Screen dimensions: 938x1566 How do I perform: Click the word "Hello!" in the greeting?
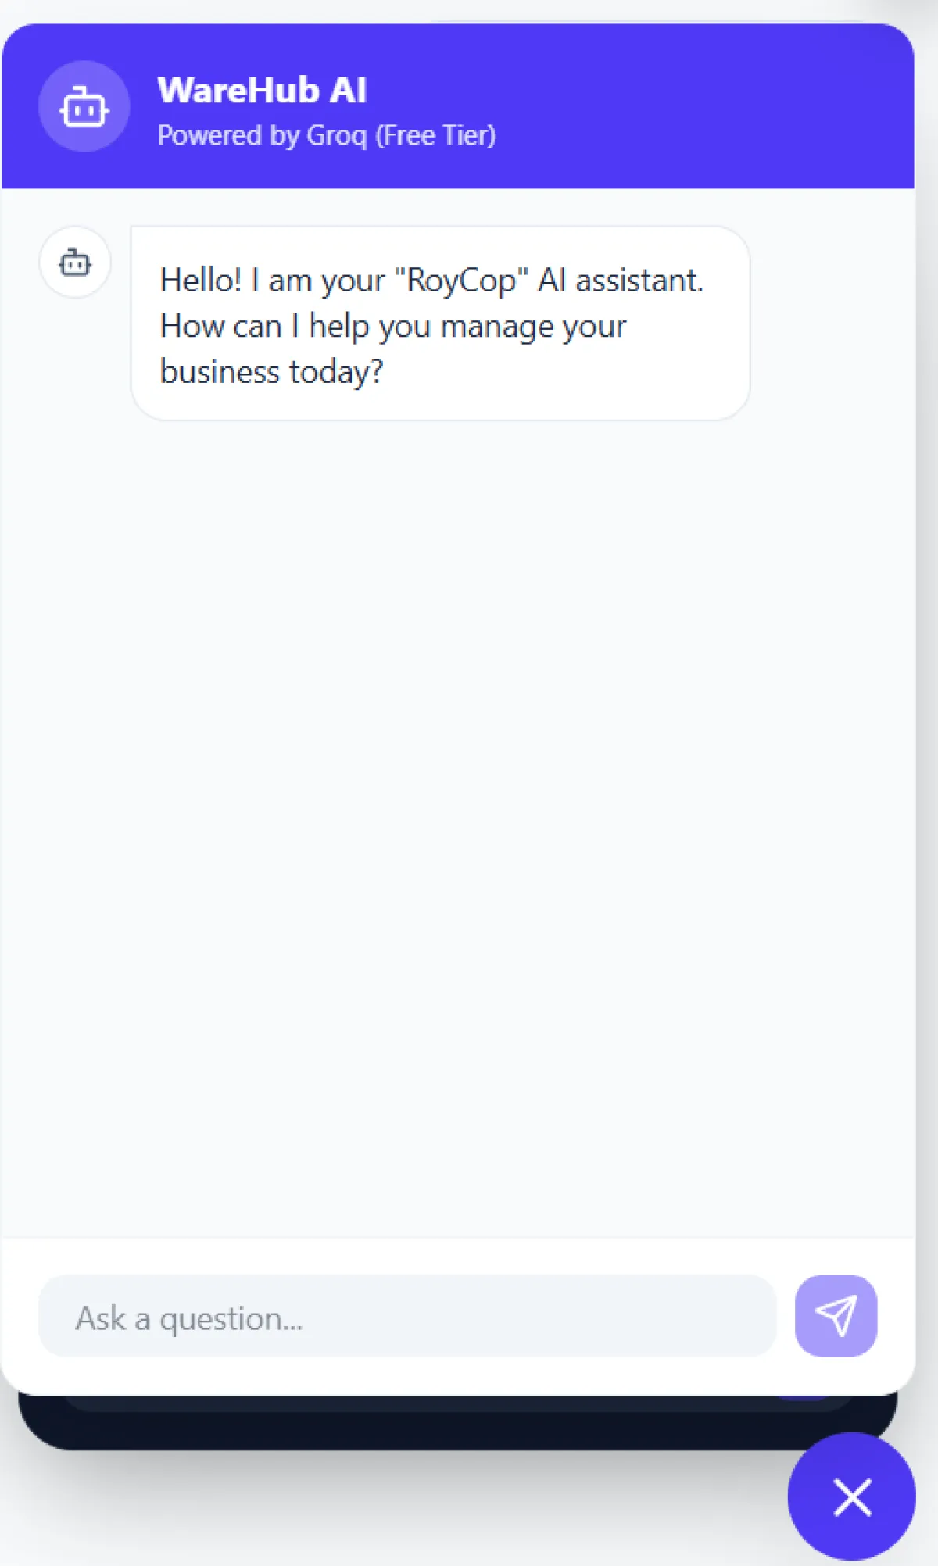tap(201, 281)
